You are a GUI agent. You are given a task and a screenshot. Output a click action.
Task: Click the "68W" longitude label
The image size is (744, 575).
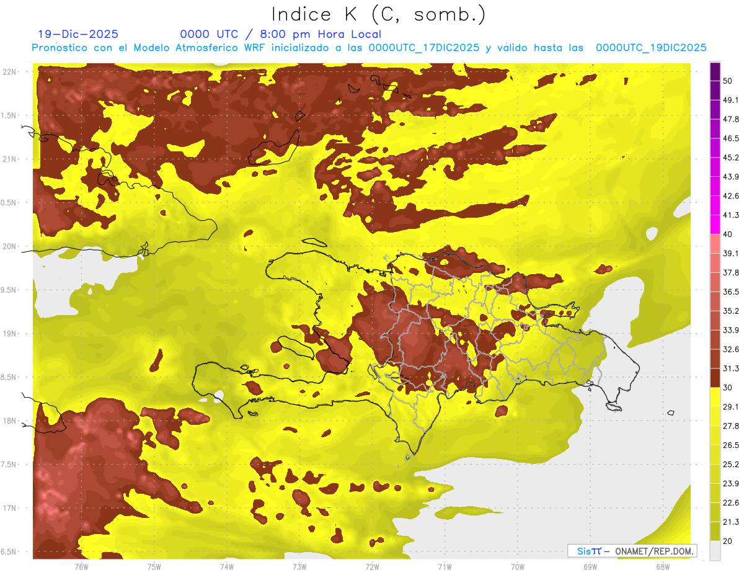tap(663, 567)
